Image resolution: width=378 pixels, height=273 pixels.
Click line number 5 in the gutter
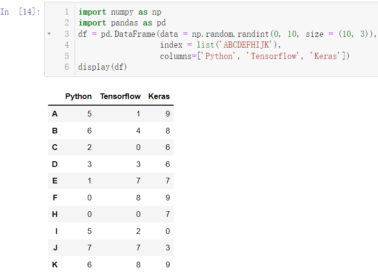point(67,56)
